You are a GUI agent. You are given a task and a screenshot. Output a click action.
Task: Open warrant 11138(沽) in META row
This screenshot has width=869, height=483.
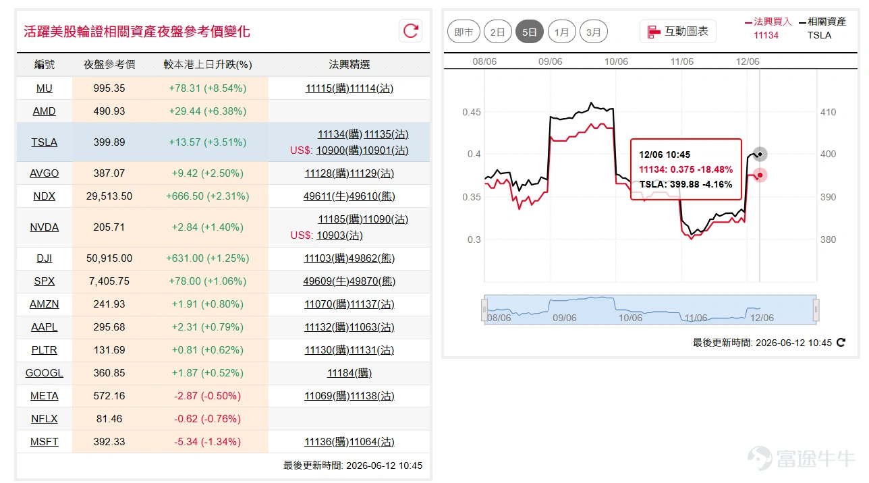[372, 396]
